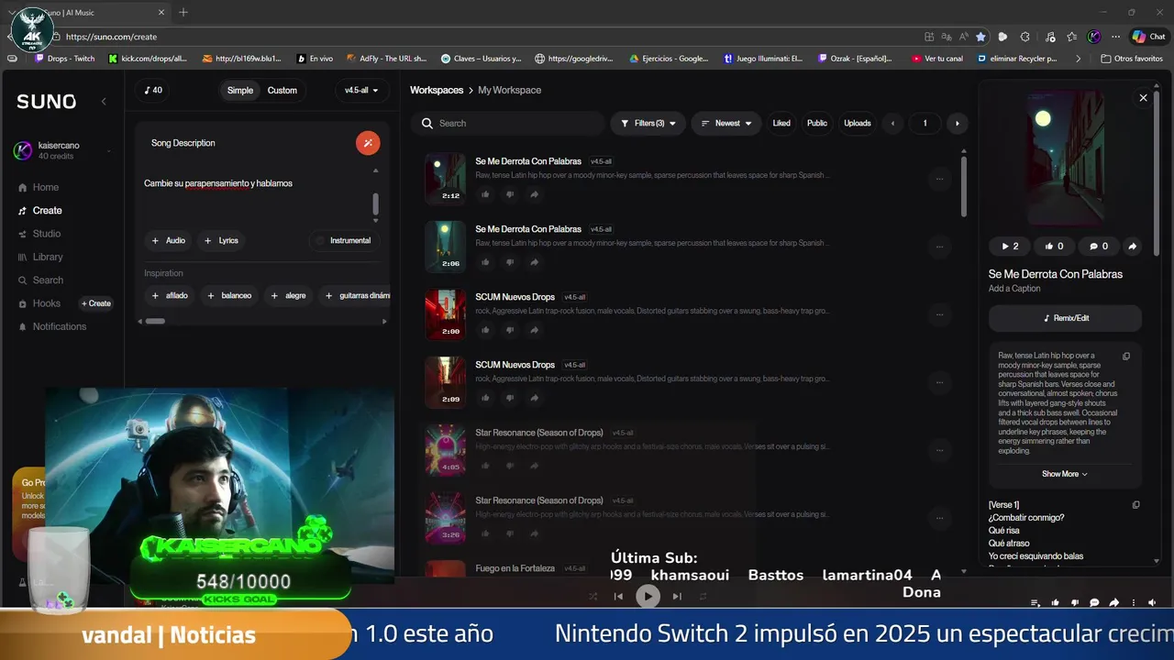Add Audio to the song description
This screenshot has height=660, width=1174.
click(168, 240)
